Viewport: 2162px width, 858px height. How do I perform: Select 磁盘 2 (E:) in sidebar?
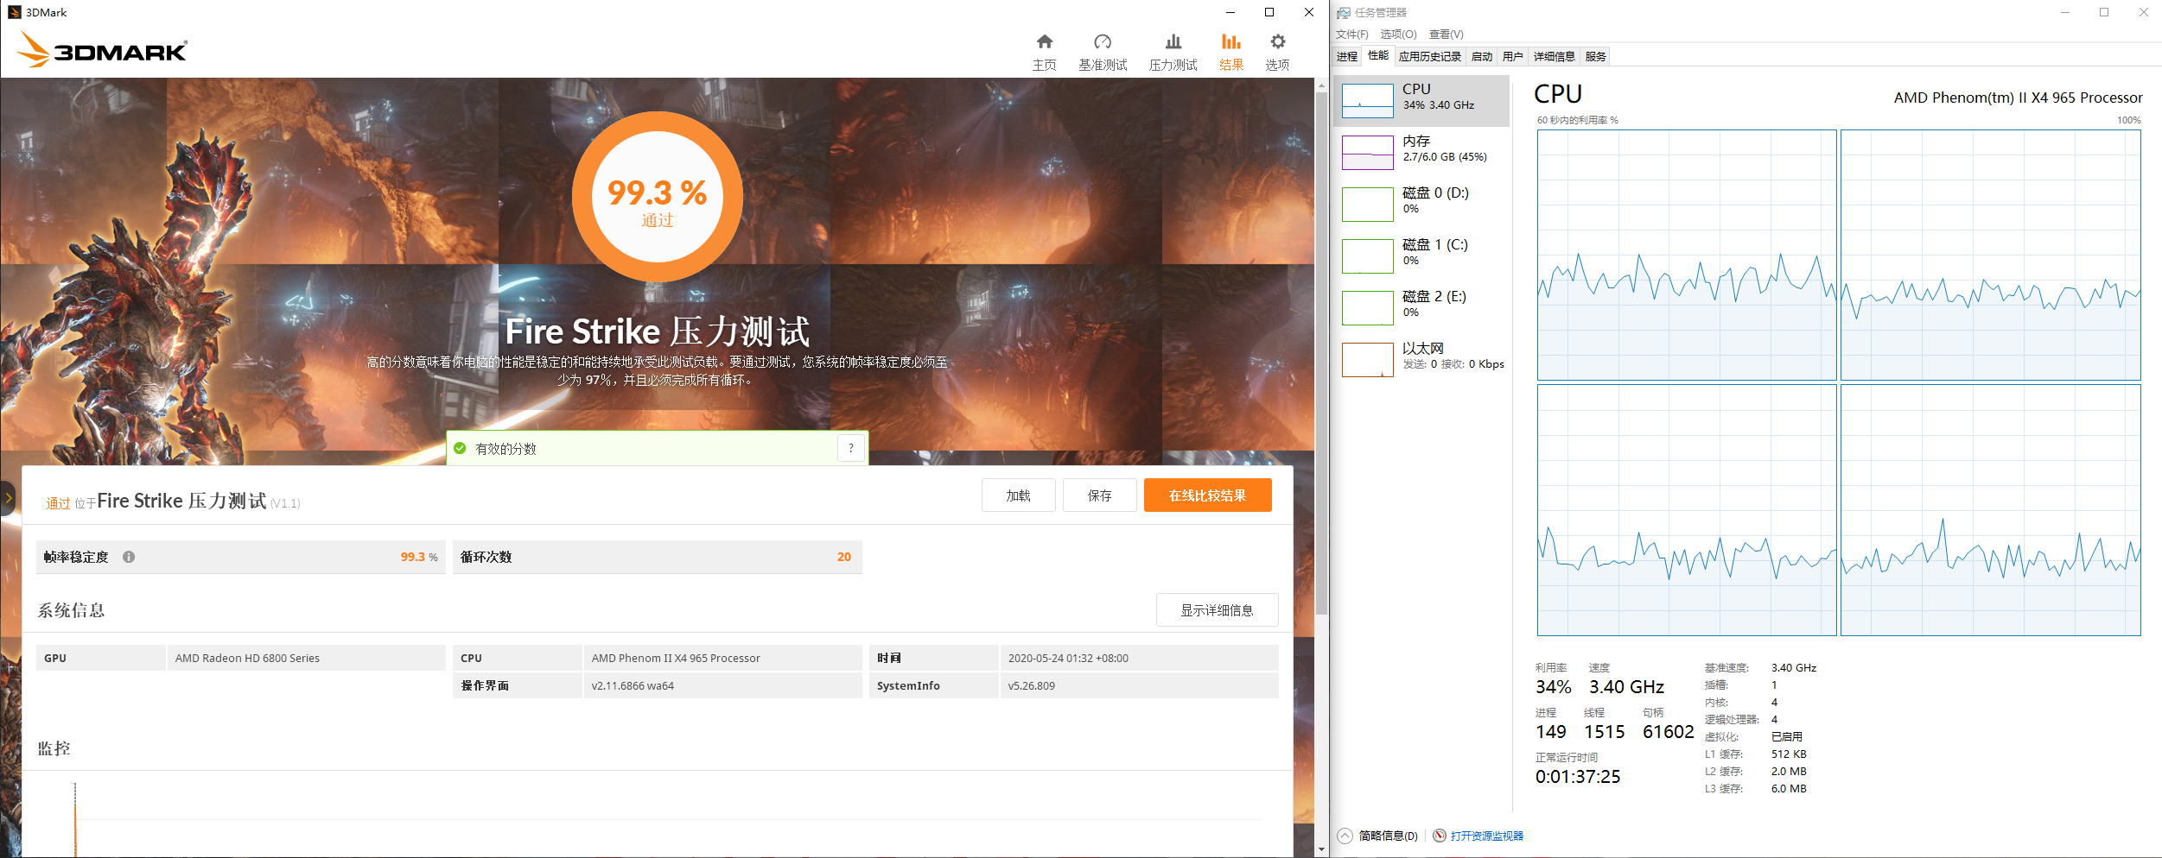1422,308
